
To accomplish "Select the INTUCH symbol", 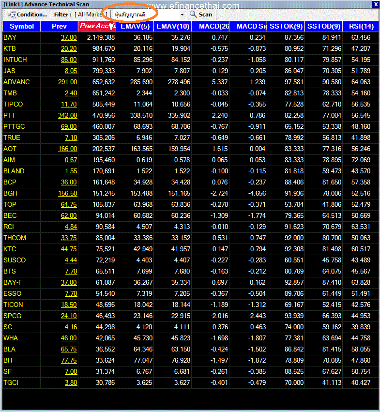I will tap(15, 60).
